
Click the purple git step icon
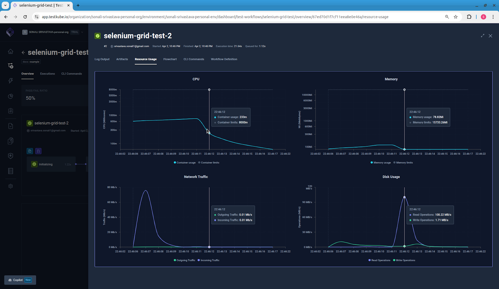point(38,151)
